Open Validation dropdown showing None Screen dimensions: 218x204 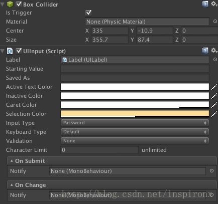point(135,141)
